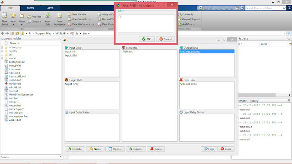This screenshot has width=292, height=164.
Task: Click the Name column header
Action: pos(15,43)
